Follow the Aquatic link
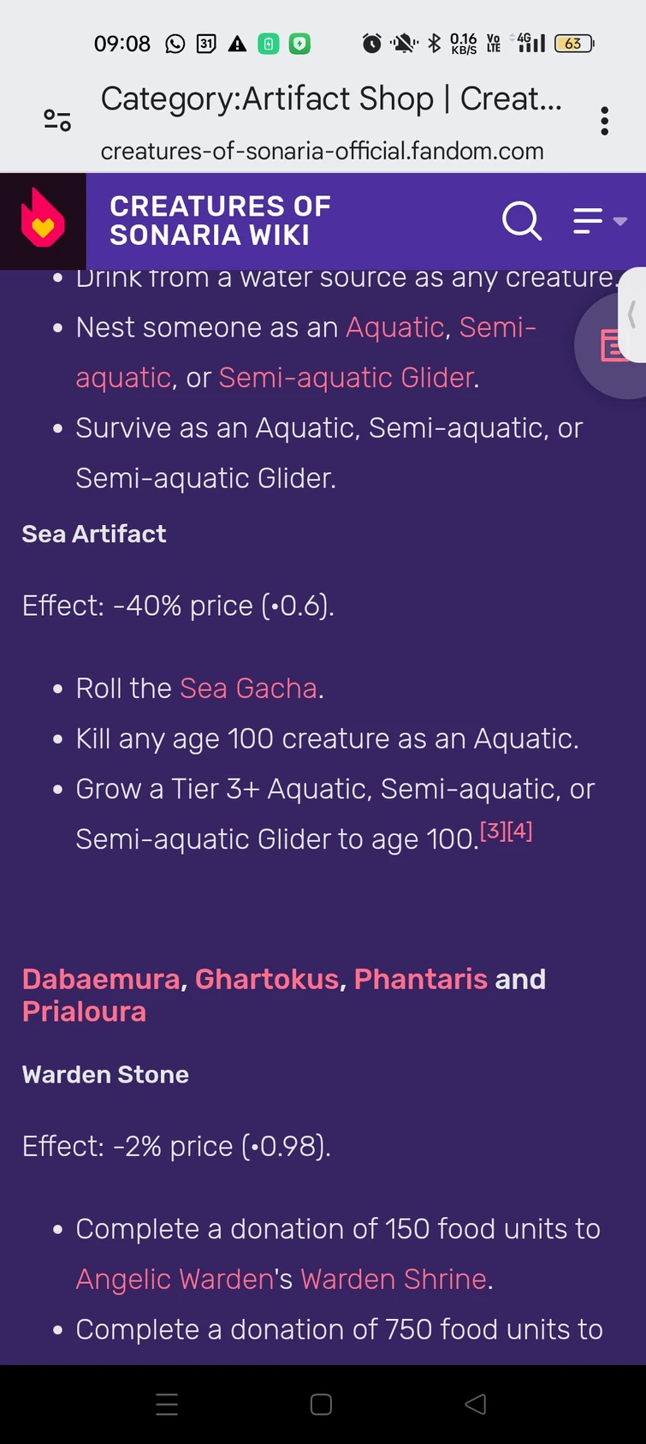Viewport: 646px width, 1444px height. click(394, 327)
